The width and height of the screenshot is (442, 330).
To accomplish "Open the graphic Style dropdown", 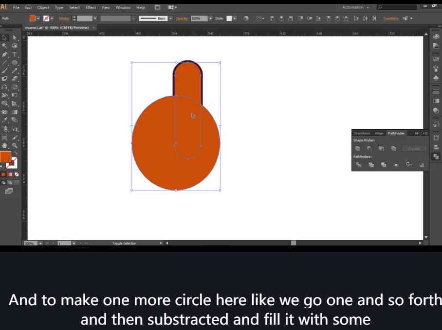I will tap(235, 18).
